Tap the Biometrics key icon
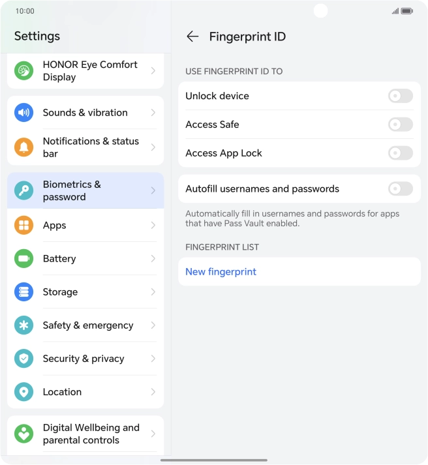The image size is (428, 465). point(23,190)
